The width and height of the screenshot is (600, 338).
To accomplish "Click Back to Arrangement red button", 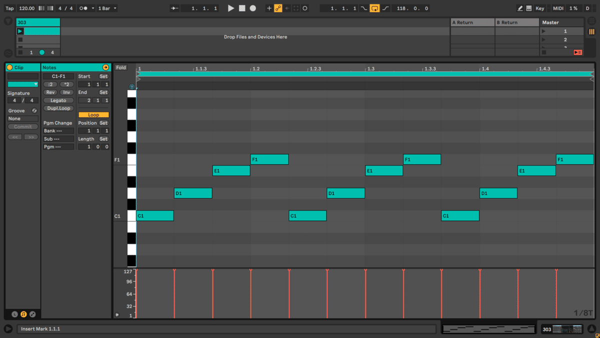I will click(x=578, y=52).
